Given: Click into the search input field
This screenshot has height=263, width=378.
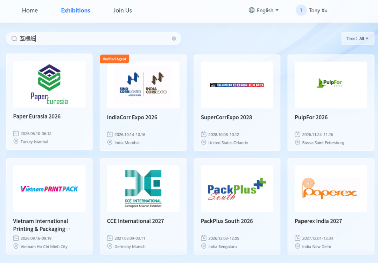Looking at the screenshot, I should [93, 39].
